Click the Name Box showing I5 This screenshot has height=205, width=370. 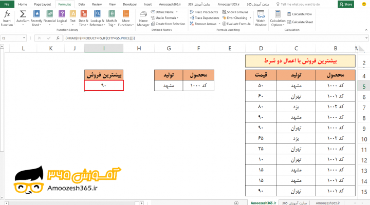coord(12,38)
